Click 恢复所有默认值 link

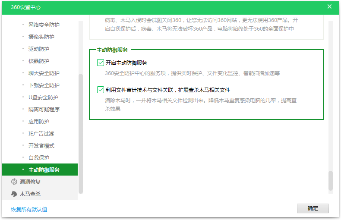click(29, 209)
